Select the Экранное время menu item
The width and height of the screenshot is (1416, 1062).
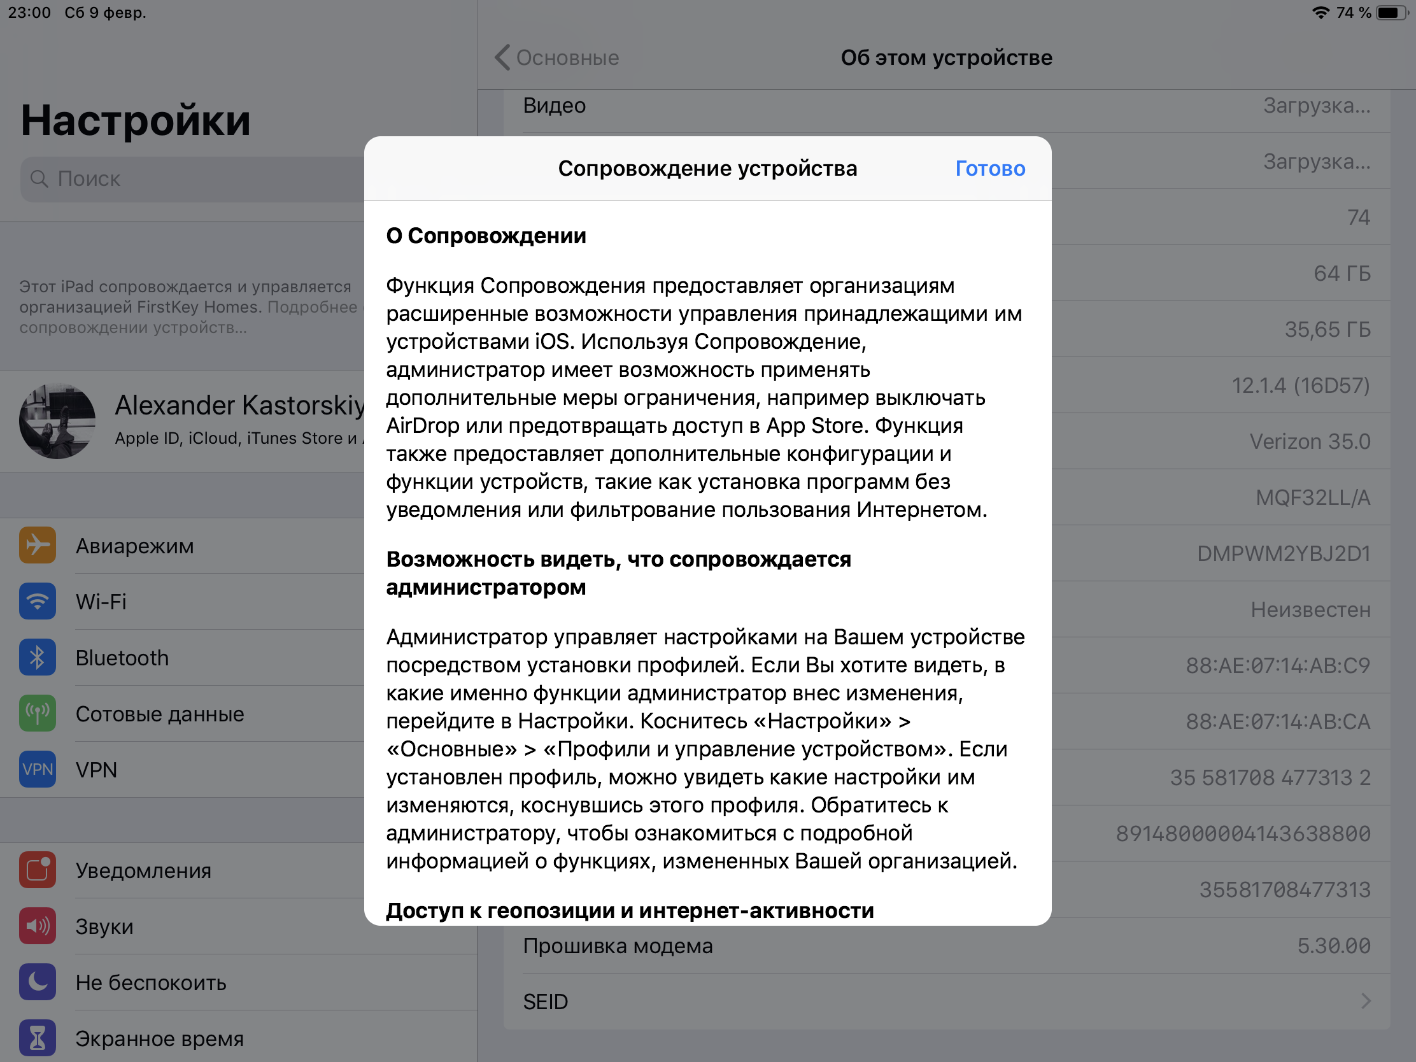(159, 1038)
